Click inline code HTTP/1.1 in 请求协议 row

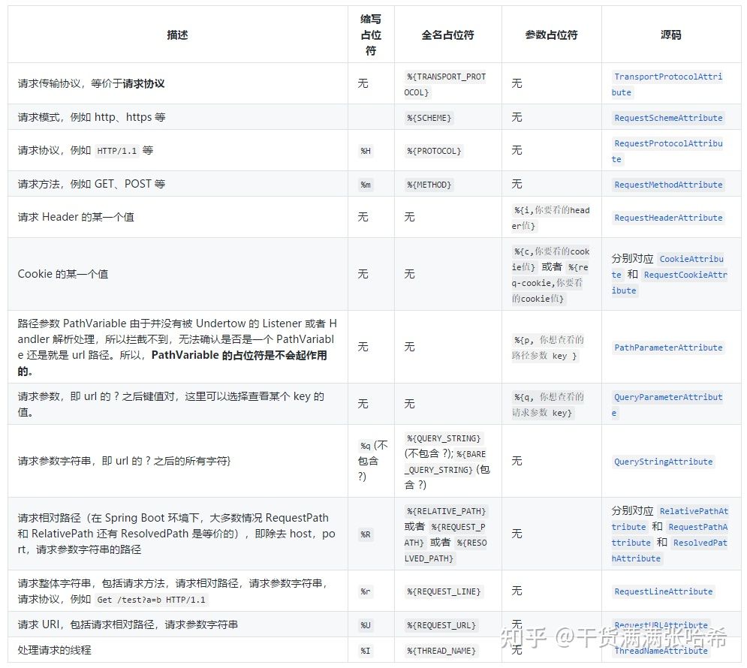point(116,151)
